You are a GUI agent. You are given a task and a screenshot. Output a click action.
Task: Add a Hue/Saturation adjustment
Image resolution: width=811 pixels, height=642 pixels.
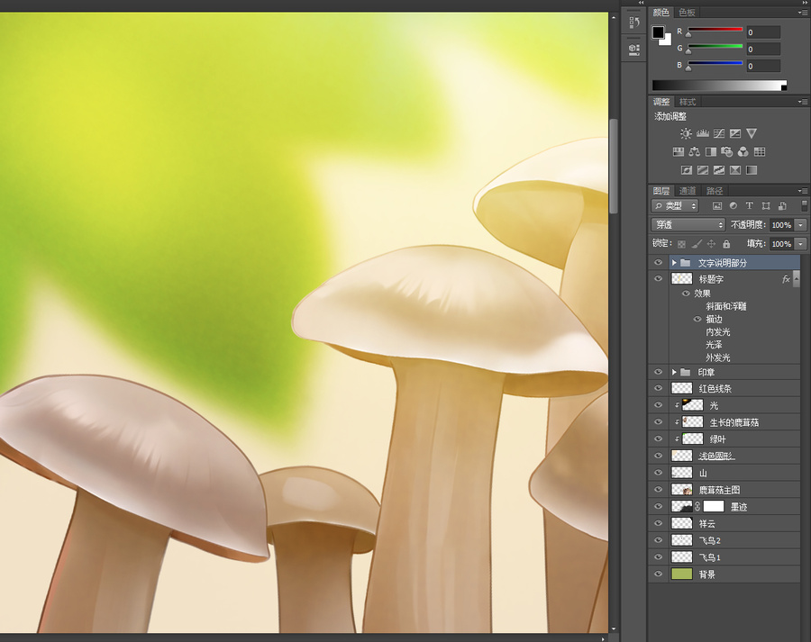678,152
